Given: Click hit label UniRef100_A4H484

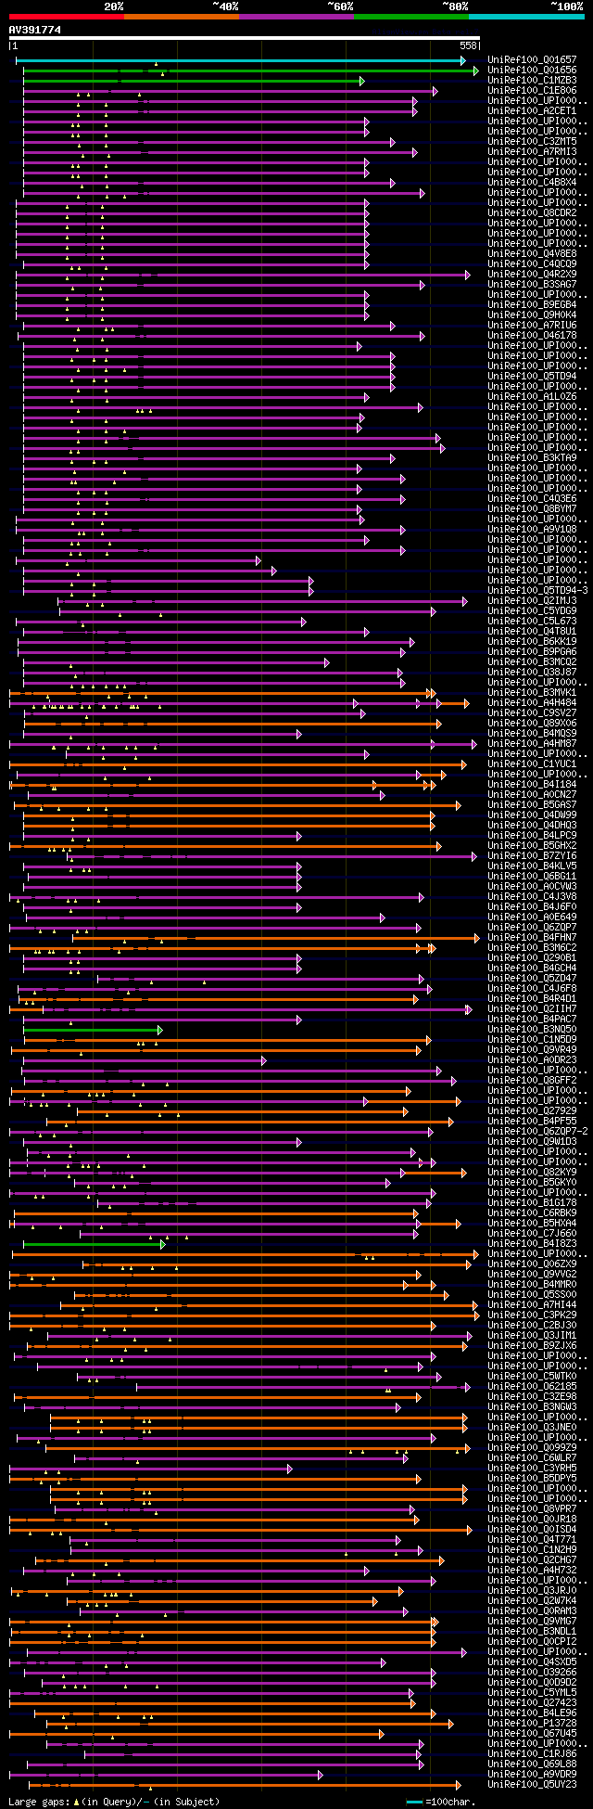Looking at the screenshot, I should (532, 703).
